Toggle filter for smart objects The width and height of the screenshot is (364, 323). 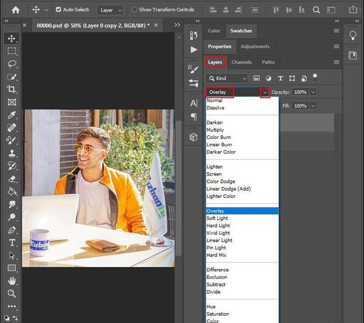tap(304, 78)
